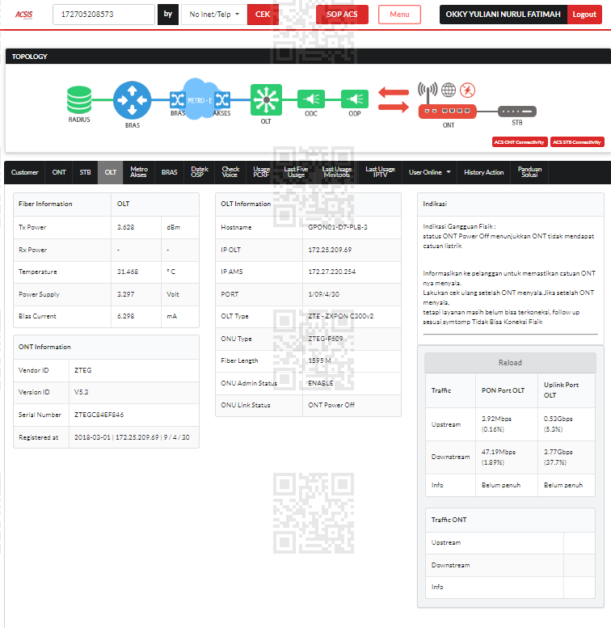
Task: Open the Metro Akses tab
Action: pyautogui.click(x=138, y=172)
